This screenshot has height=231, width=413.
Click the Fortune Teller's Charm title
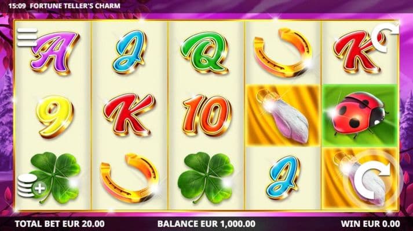point(75,6)
